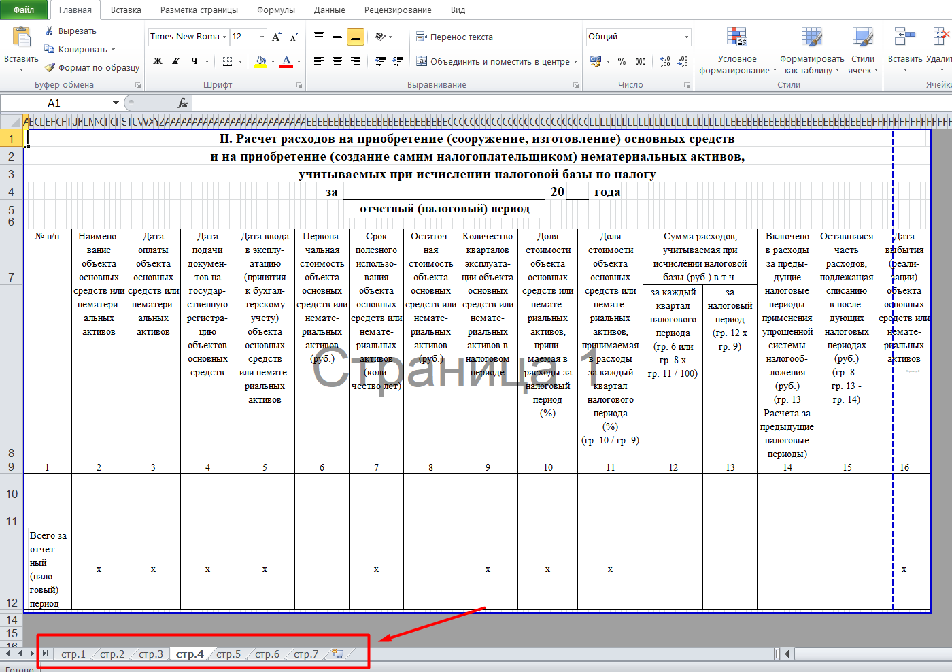Toggle underline (Ч) formatting

(194, 61)
